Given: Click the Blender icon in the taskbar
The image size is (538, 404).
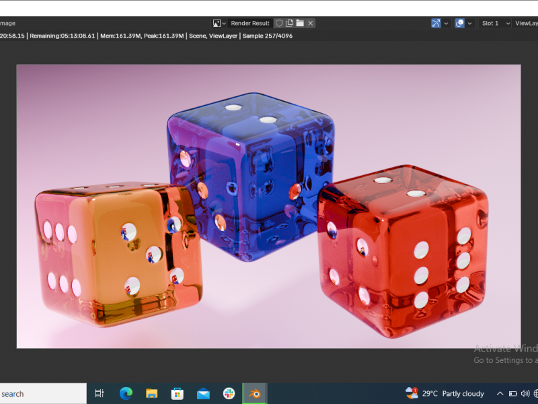Looking at the screenshot, I should point(255,393).
